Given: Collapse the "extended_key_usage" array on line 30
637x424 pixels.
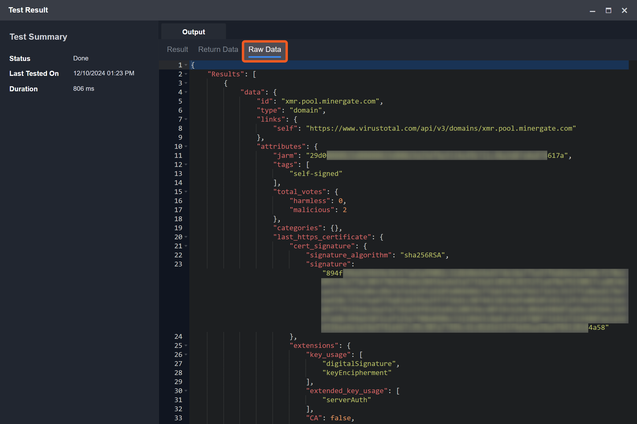Looking at the screenshot, I should tap(186, 391).
